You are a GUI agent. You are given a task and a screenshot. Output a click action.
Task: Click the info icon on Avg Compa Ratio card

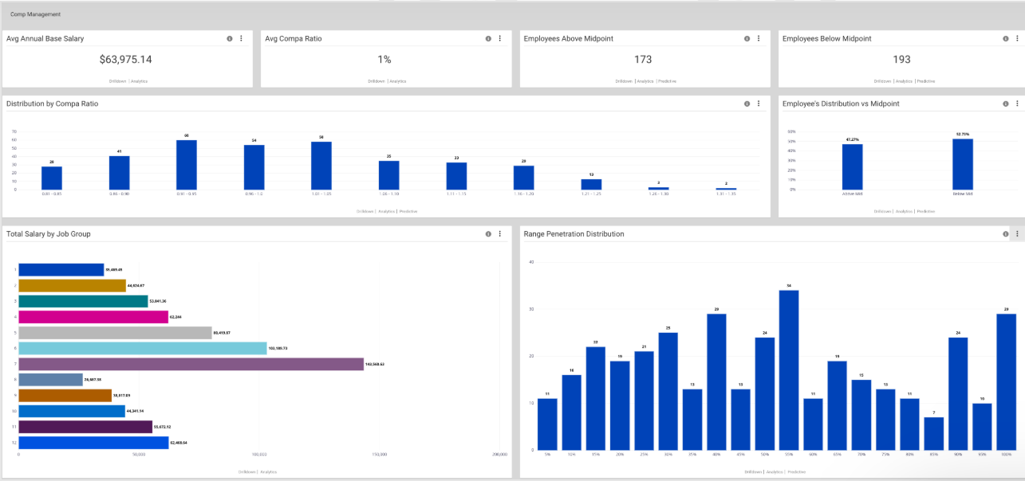[x=487, y=37]
